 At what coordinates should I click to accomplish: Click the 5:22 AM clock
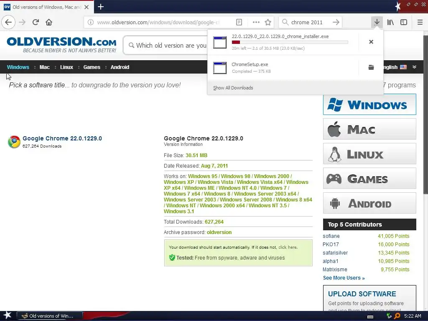413,316
